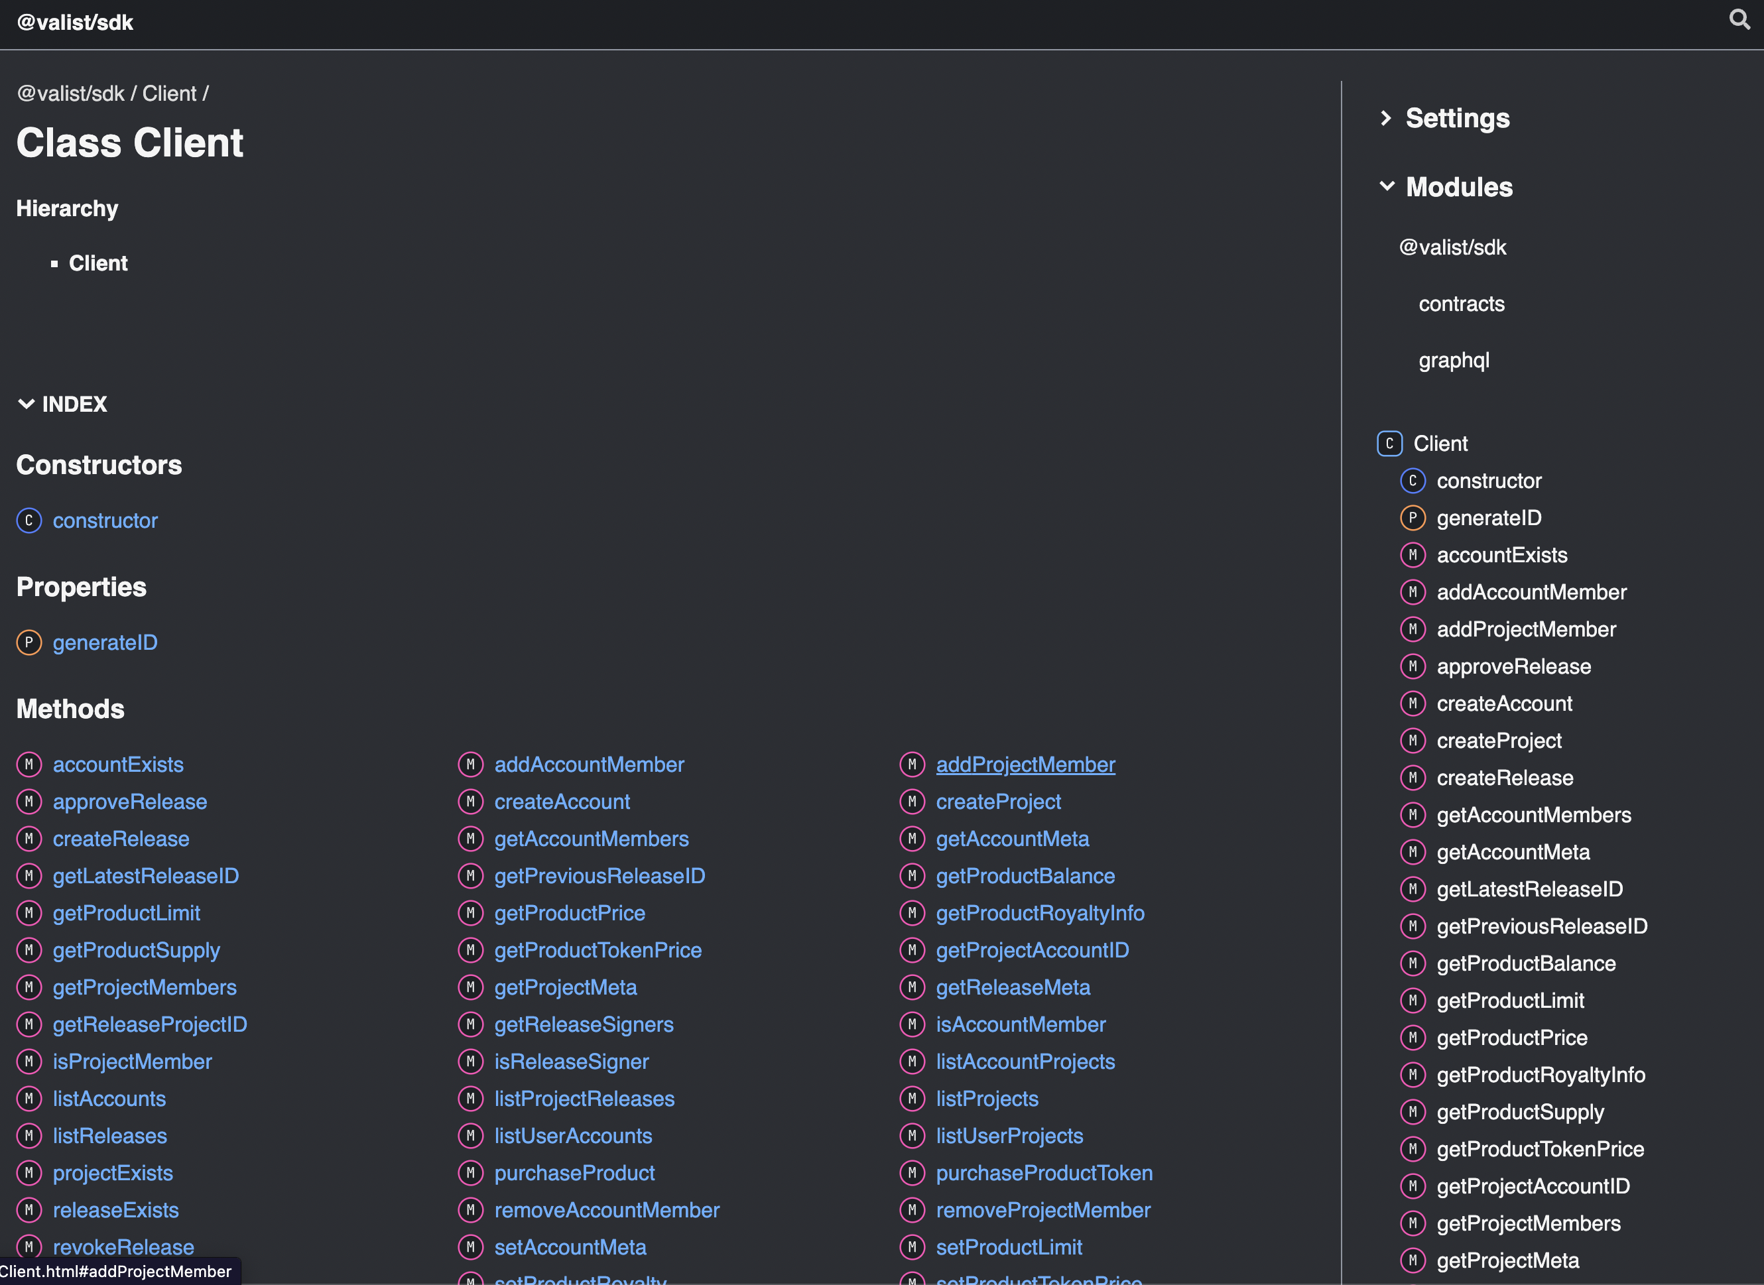Click M icon next to addAccountMember in Methods index
This screenshot has height=1285, width=1764.
(x=471, y=765)
